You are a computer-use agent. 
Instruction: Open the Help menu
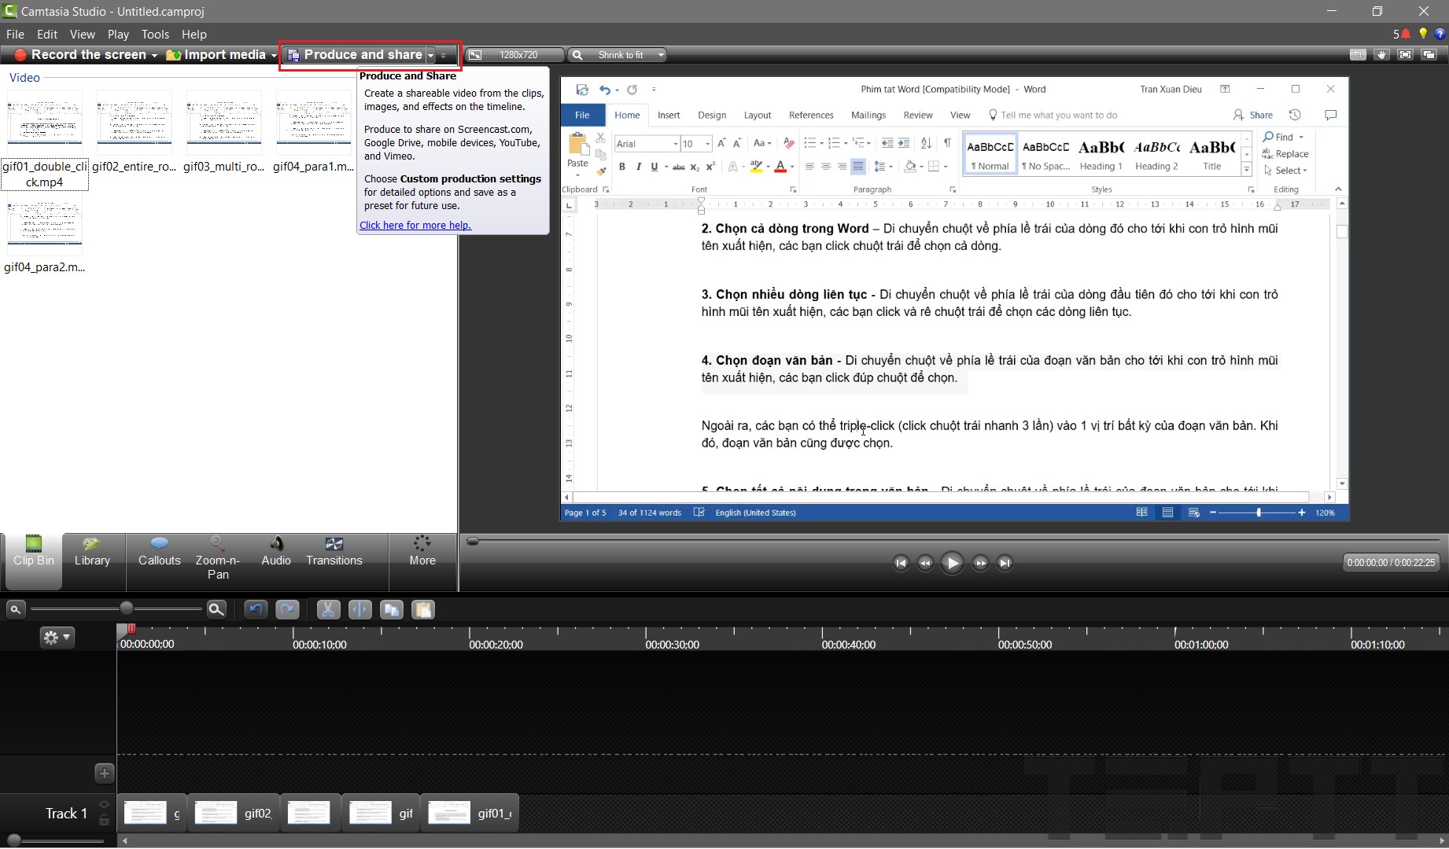pyautogui.click(x=194, y=35)
